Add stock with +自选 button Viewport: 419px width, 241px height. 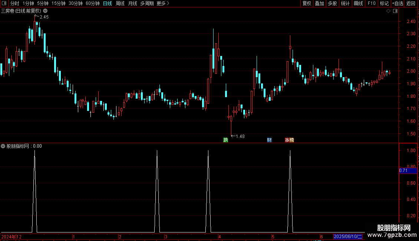point(397,3)
